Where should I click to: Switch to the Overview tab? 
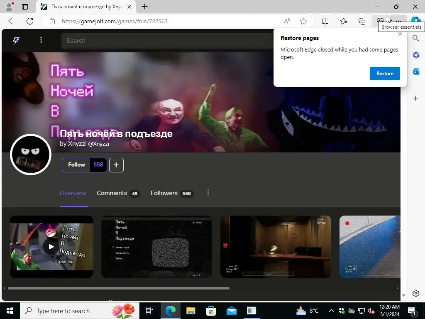73,193
